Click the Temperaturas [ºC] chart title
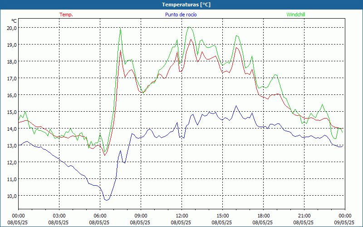The image size is (363, 227). click(186, 4)
